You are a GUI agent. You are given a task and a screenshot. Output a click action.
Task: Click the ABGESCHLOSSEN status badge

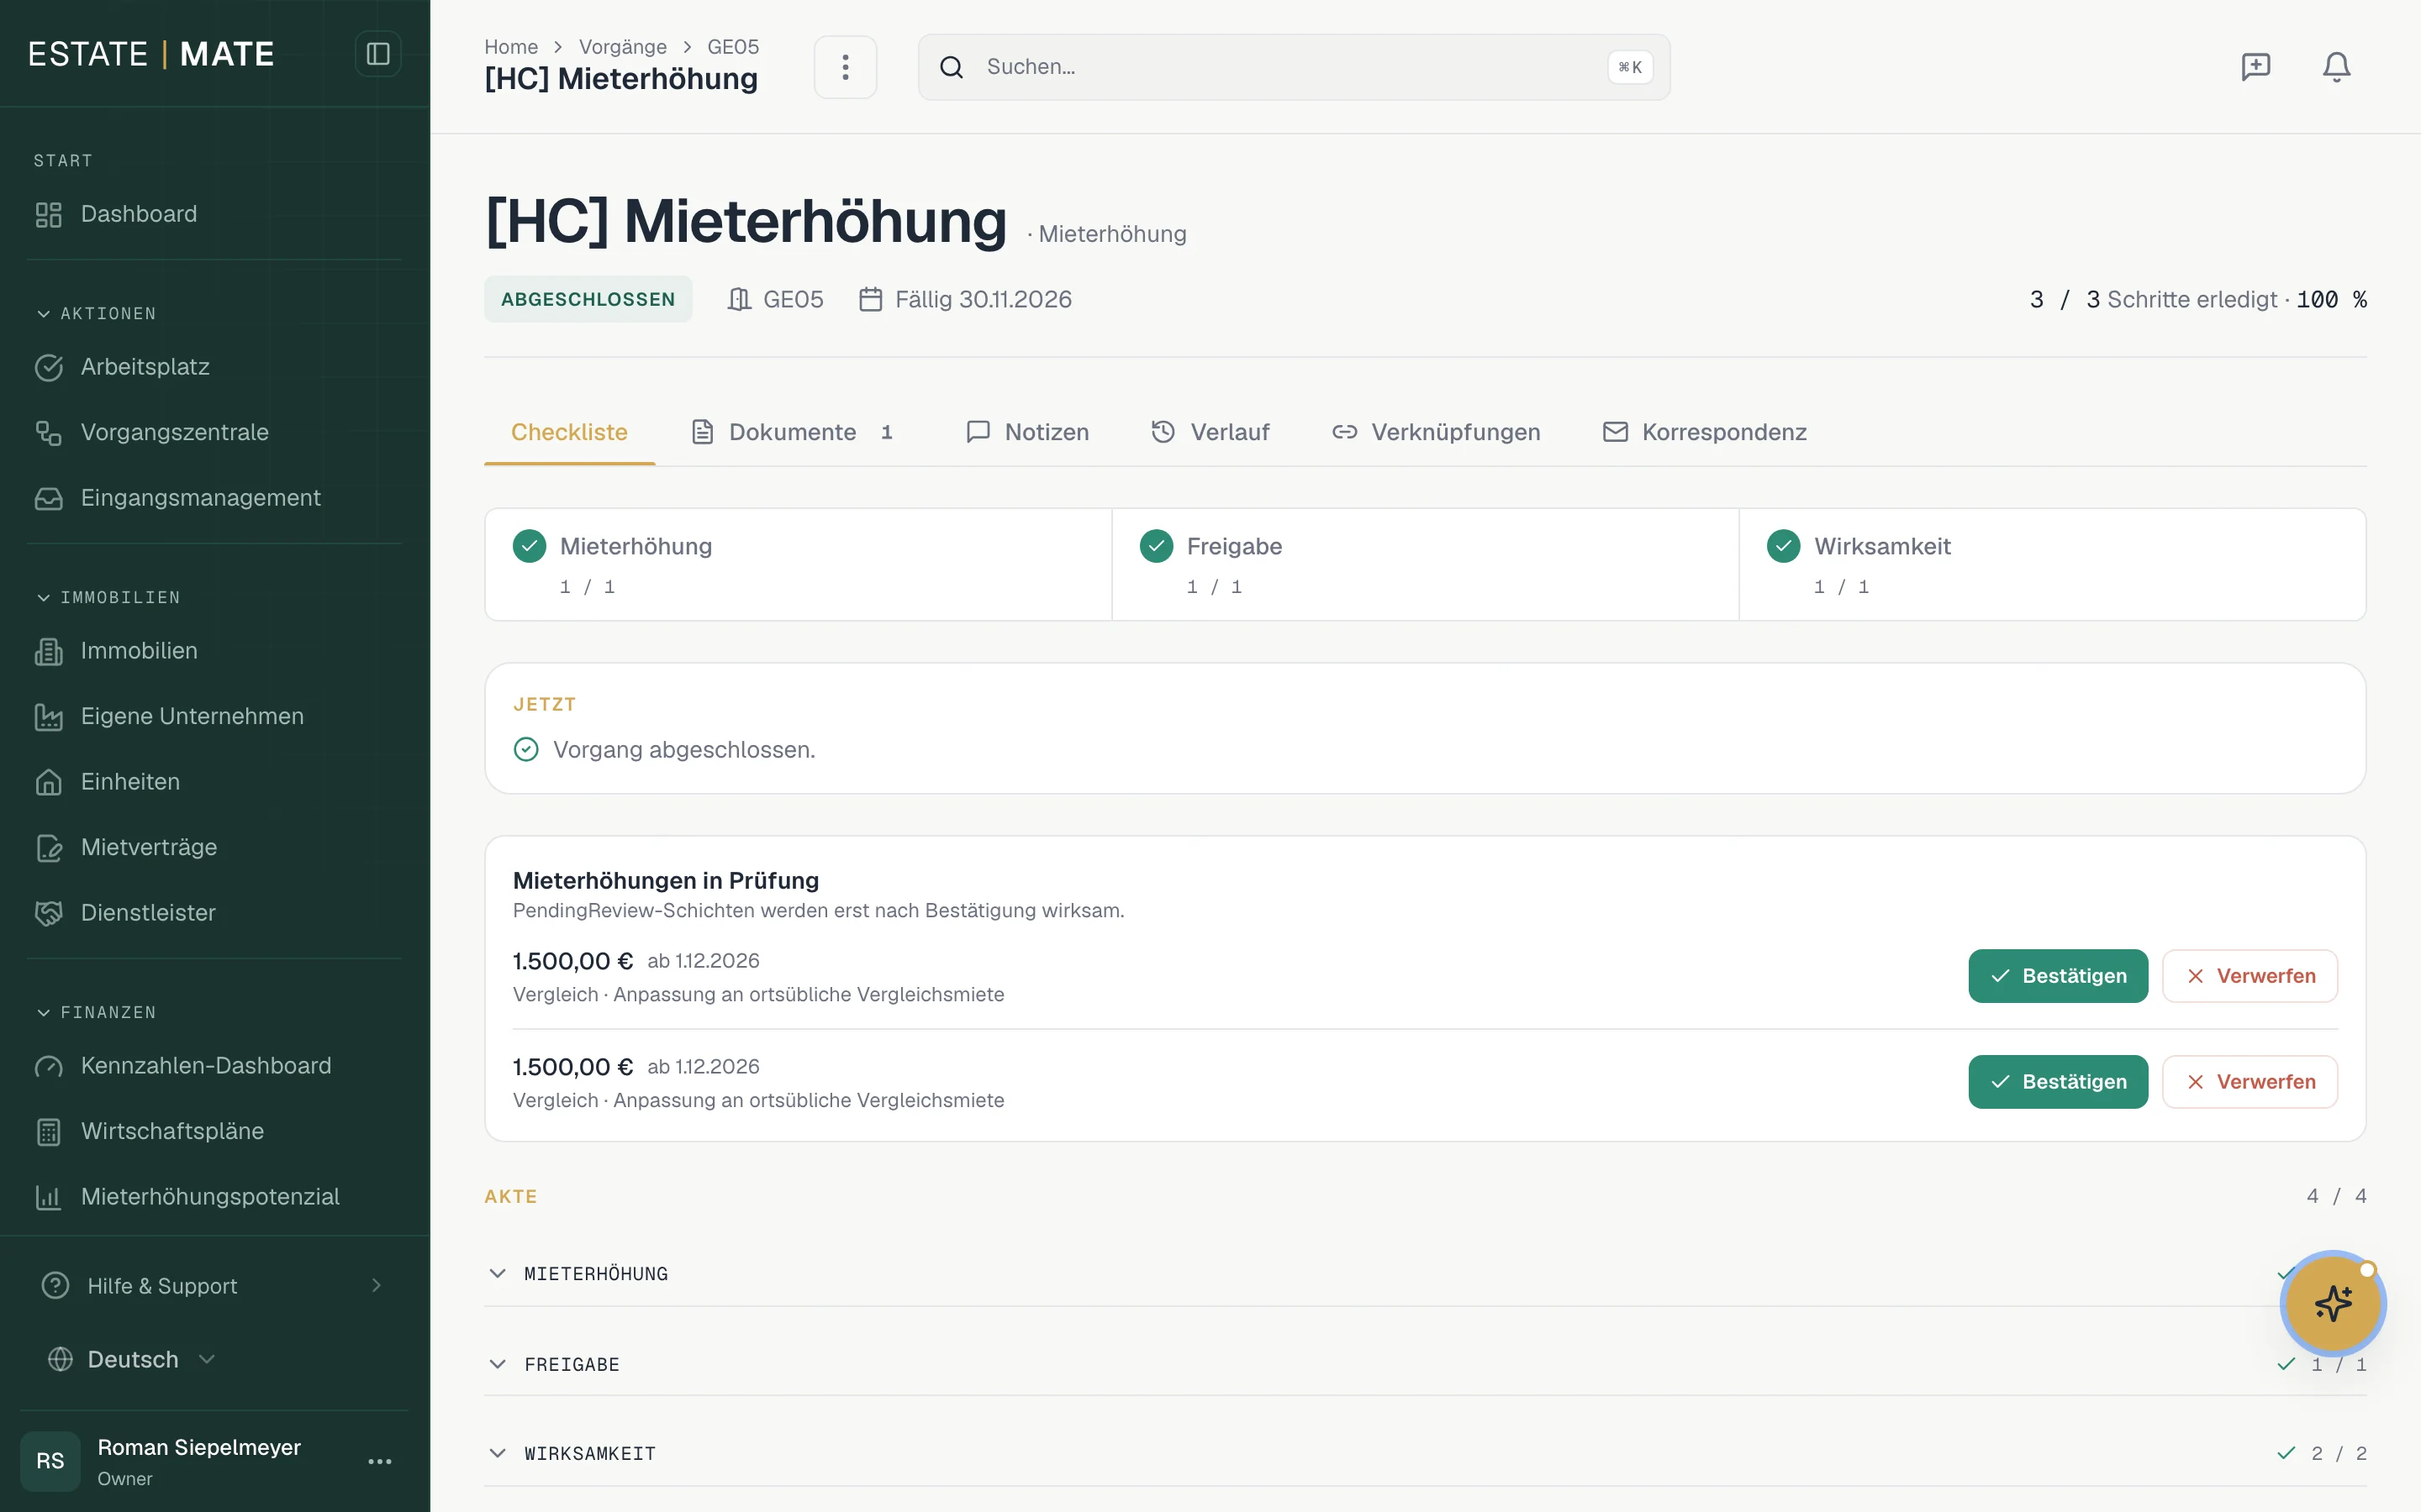(x=588, y=299)
